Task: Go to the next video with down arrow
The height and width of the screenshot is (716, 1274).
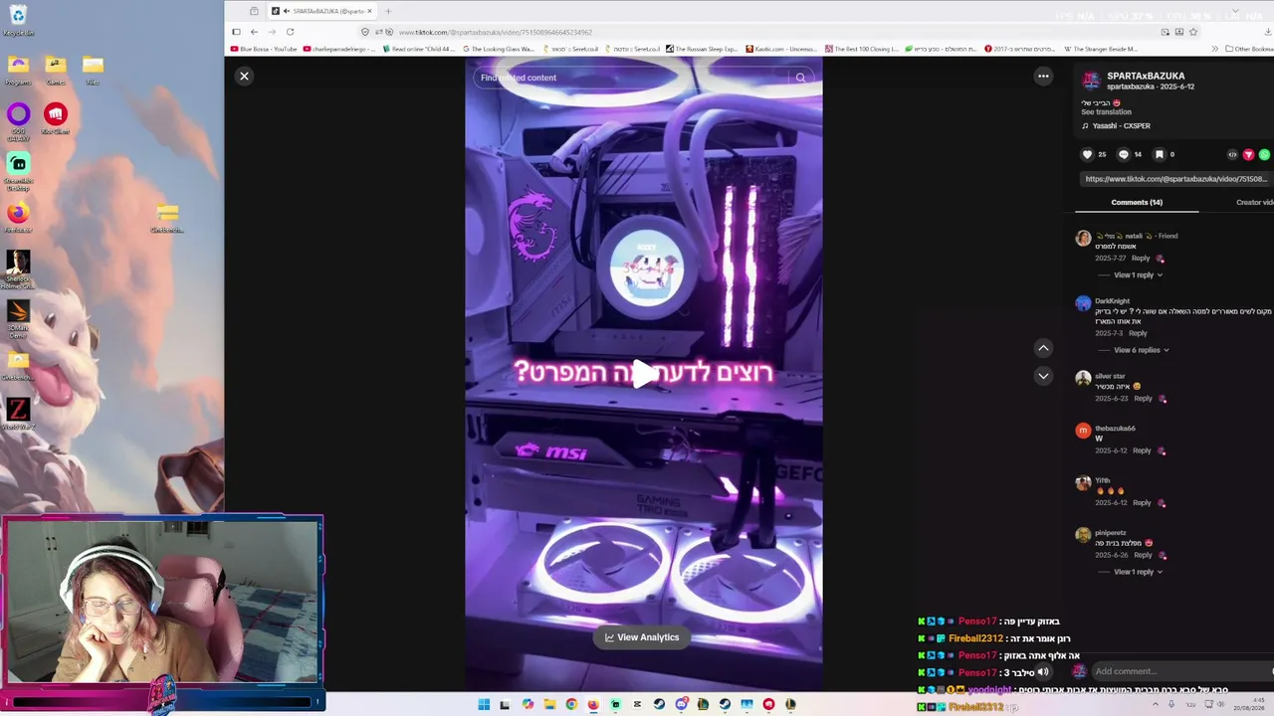Action: 1043,375
